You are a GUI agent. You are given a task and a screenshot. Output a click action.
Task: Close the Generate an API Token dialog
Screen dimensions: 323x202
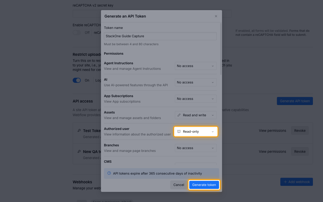(x=216, y=16)
